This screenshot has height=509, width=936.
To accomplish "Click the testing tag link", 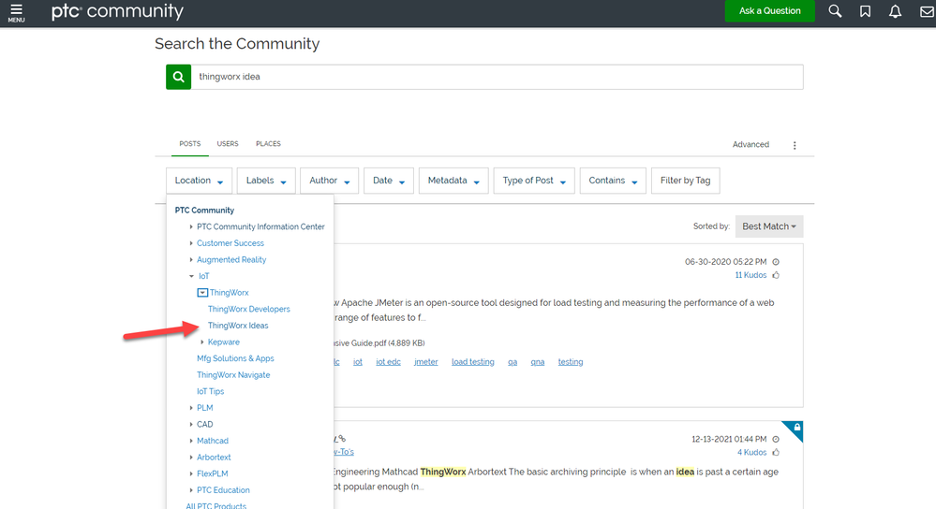I will (x=570, y=362).
